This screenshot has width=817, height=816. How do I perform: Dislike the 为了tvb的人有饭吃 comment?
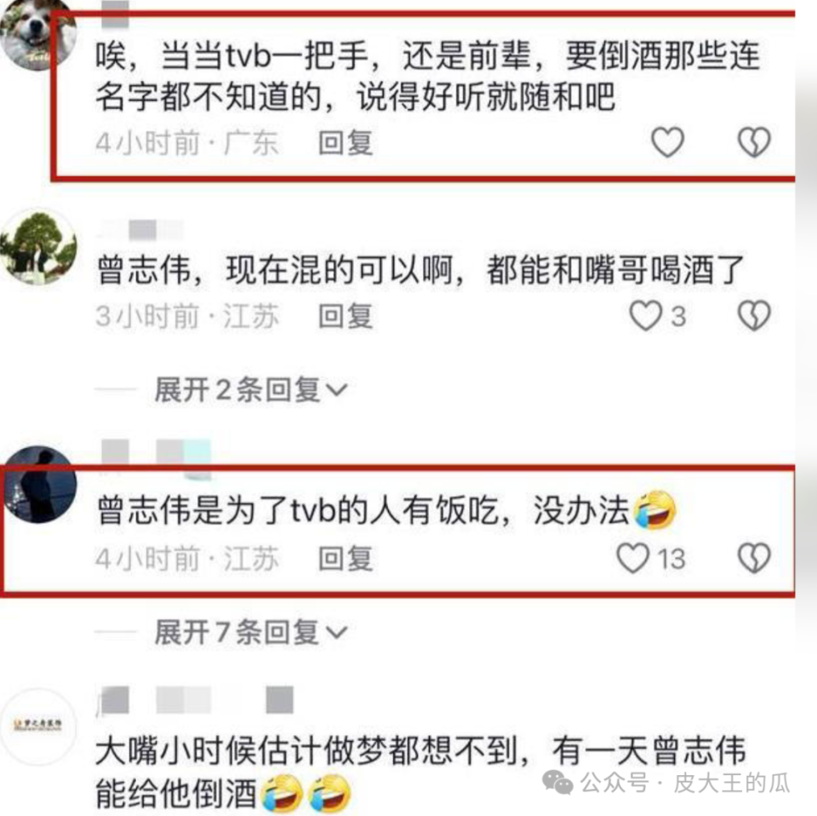coord(754,558)
